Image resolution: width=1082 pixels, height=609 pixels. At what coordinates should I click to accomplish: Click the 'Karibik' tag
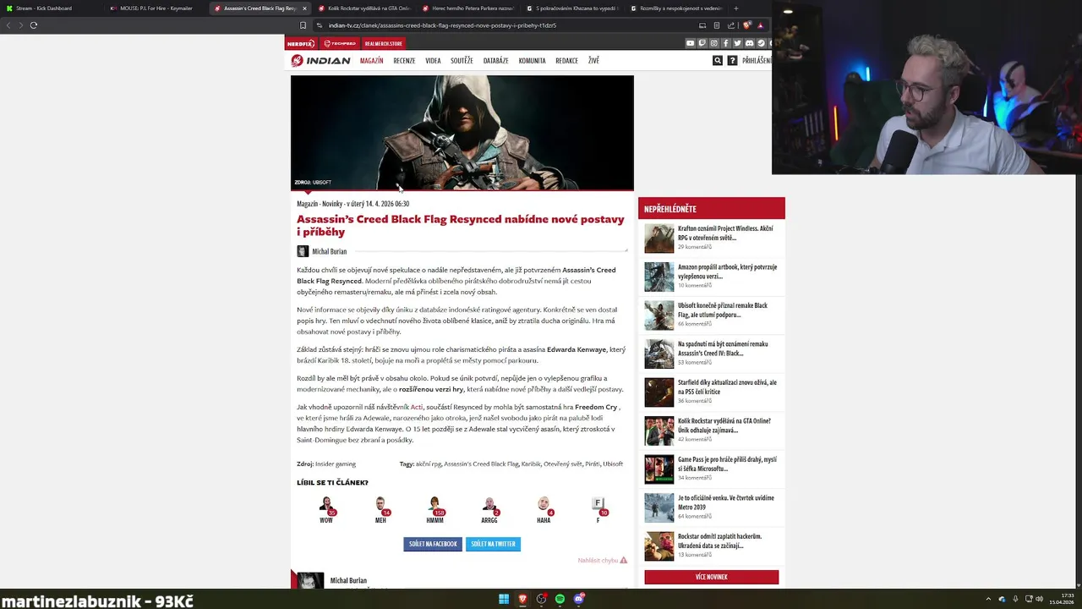531,464
